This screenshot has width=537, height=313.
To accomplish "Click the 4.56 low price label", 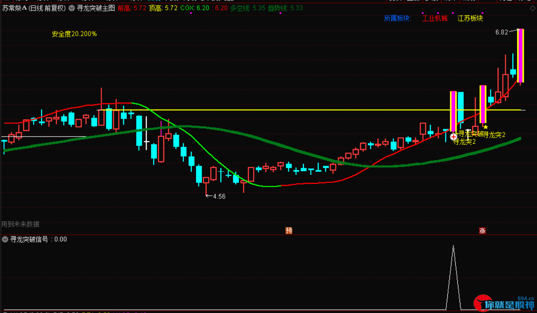I will coord(219,196).
